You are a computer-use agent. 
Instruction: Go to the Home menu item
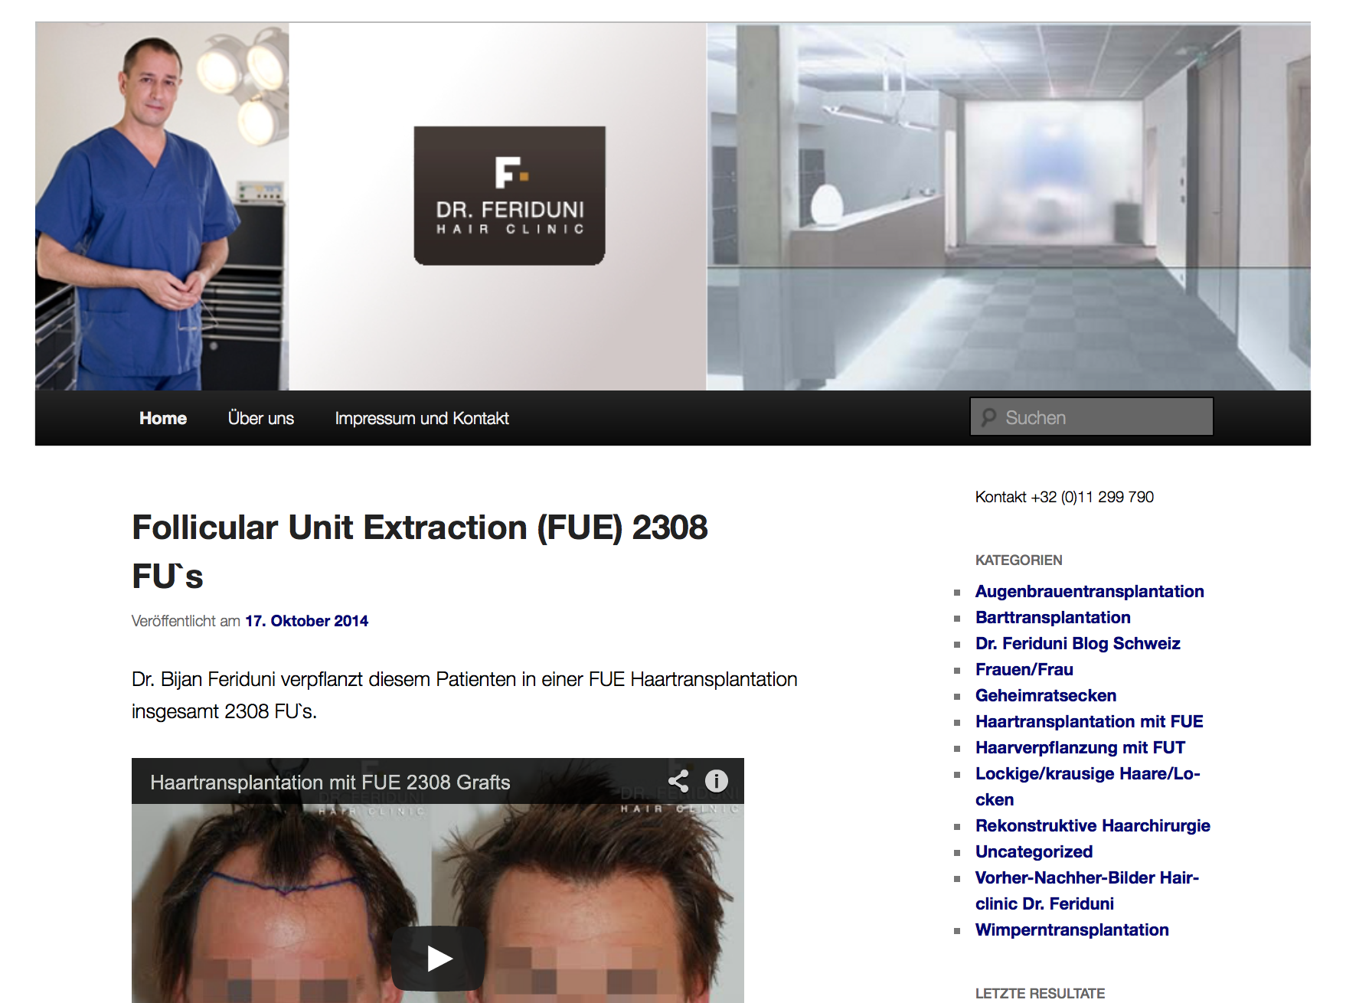pyautogui.click(x=163, y=418)
